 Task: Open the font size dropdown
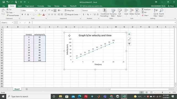pos(40,10)
